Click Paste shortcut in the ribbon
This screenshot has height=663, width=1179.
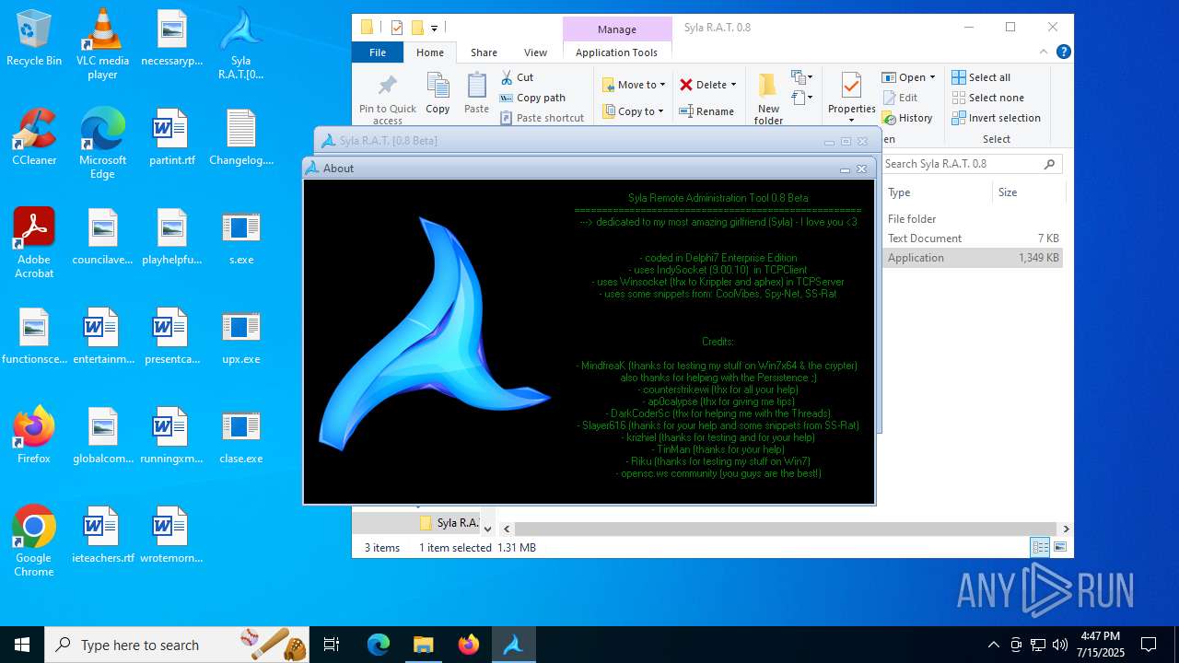[x=542, y=118]
